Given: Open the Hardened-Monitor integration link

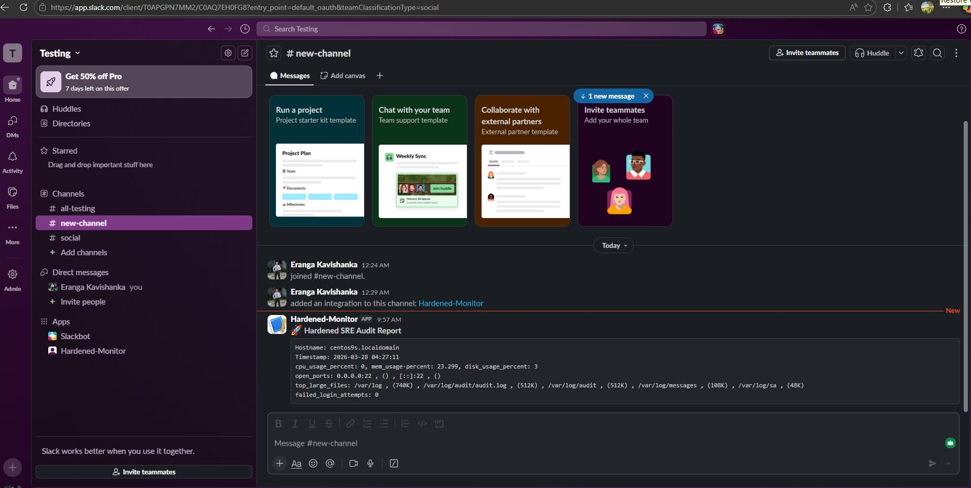Looking at the screenshot, I should coord(451,303).
